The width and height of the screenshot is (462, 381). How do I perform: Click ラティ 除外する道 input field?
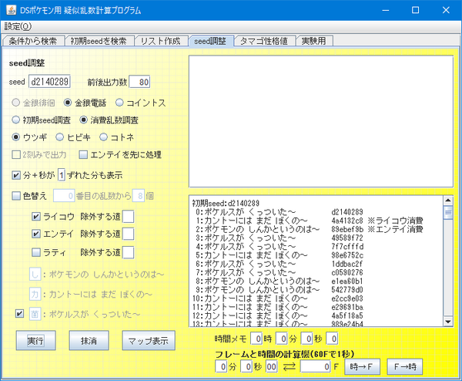click(x=128, y=252)
